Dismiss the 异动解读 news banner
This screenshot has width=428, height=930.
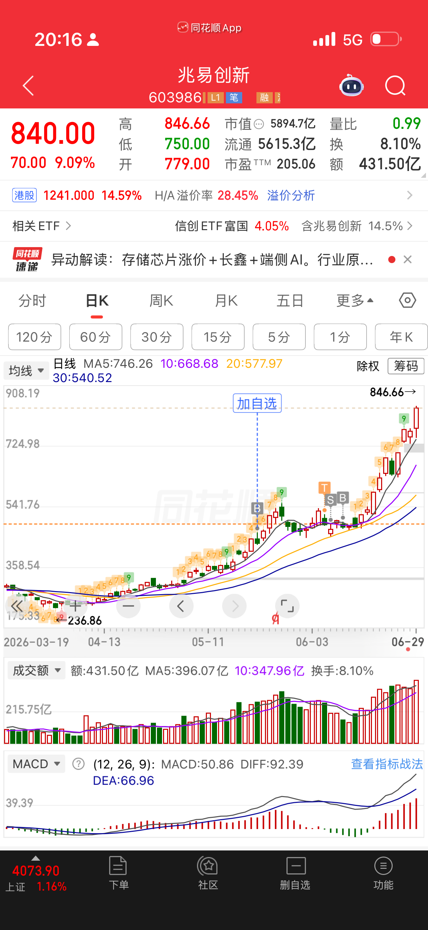(x=408, y=260)
